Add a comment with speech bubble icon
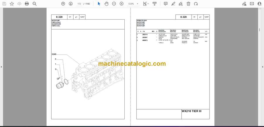264x127 pixels. [166, 4]
